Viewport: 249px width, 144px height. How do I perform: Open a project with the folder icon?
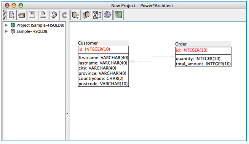pyautogui.click(x=21, y=15)
